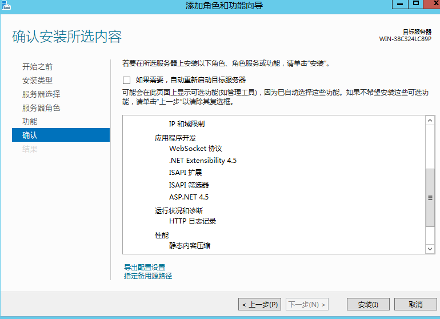Click the 安装(I) button
Viewport: 440px width, 319px height.
point(365,304)
